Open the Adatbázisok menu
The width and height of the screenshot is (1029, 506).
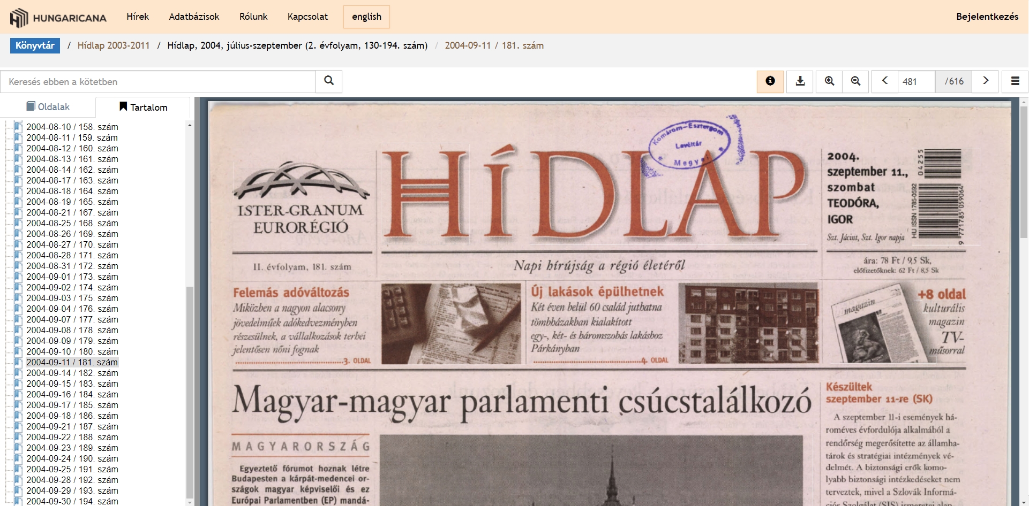pyautogui.click(x=194, y=17)
